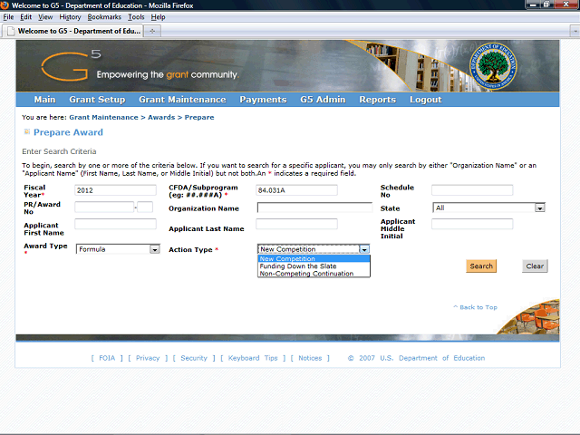Click Logout in the navigation bar
The height and width of the screenshot is (435, 580).
click(x=425, y=100)
